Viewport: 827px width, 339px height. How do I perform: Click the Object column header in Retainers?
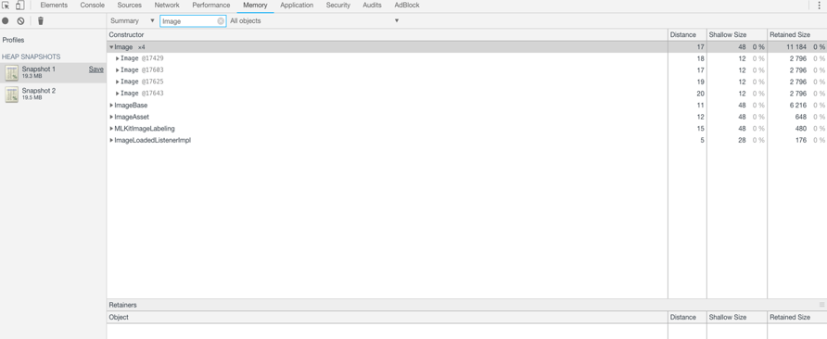point(388,318)
